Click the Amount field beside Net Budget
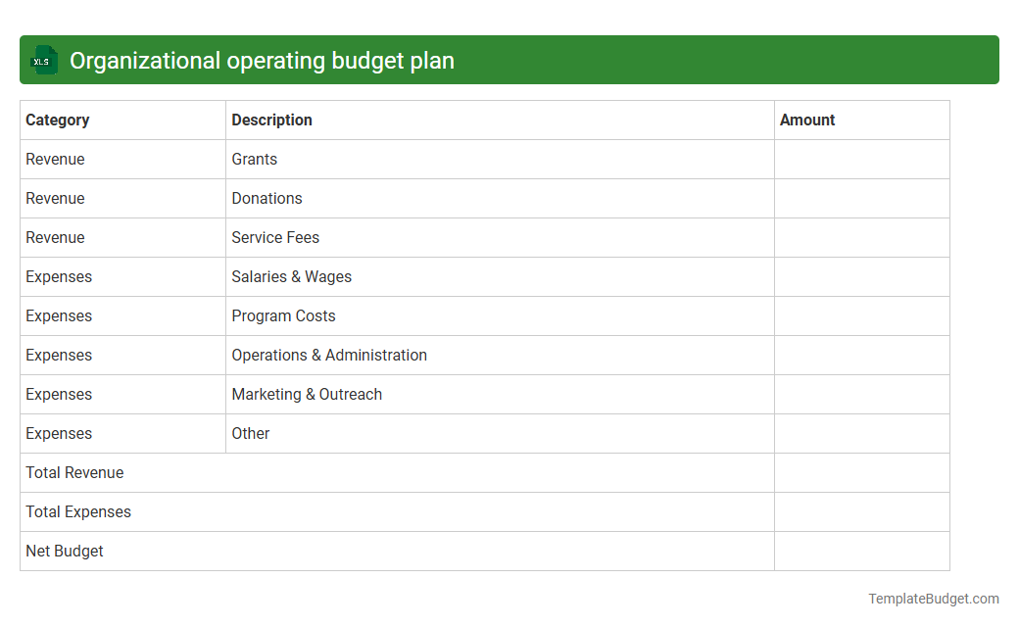Screen dimensions: 1019x627 pos(861,551)
